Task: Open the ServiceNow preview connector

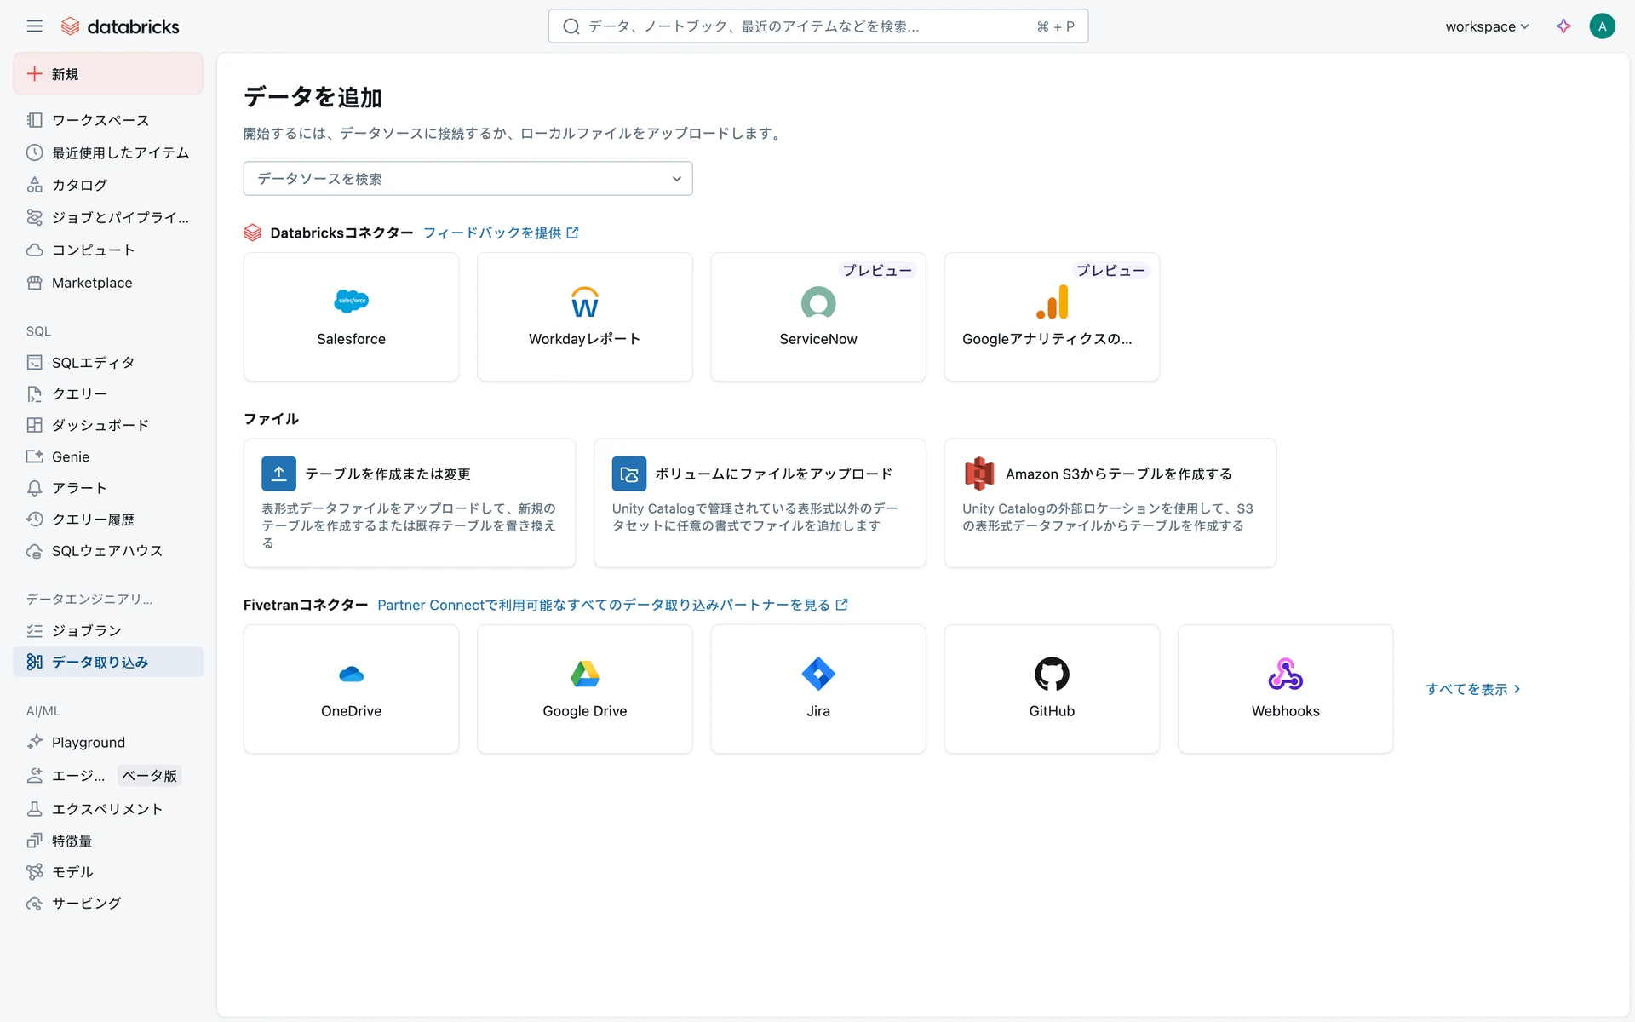Action: (x=817, y=317)
